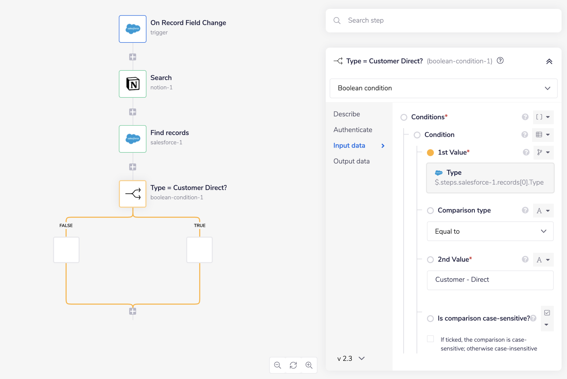Reset the canvas zoom with refresh icon
567x379 pixels.
point(293,365)
